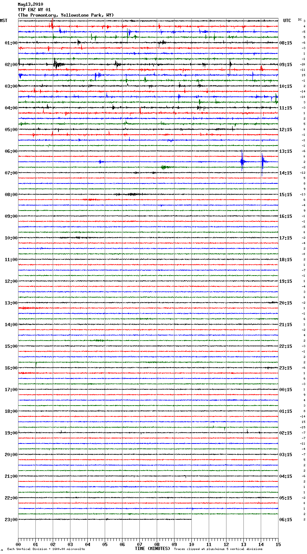
Task: Click the UTC timezone label
Action: pos(287,21)
